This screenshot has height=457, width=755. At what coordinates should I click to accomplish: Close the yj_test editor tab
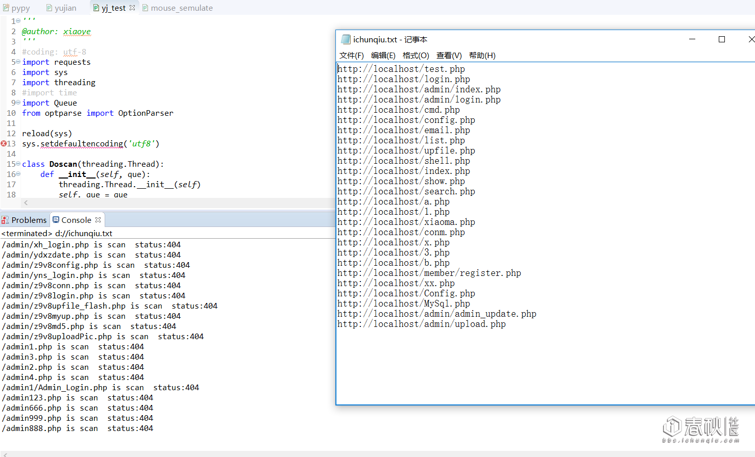(132, 8)
